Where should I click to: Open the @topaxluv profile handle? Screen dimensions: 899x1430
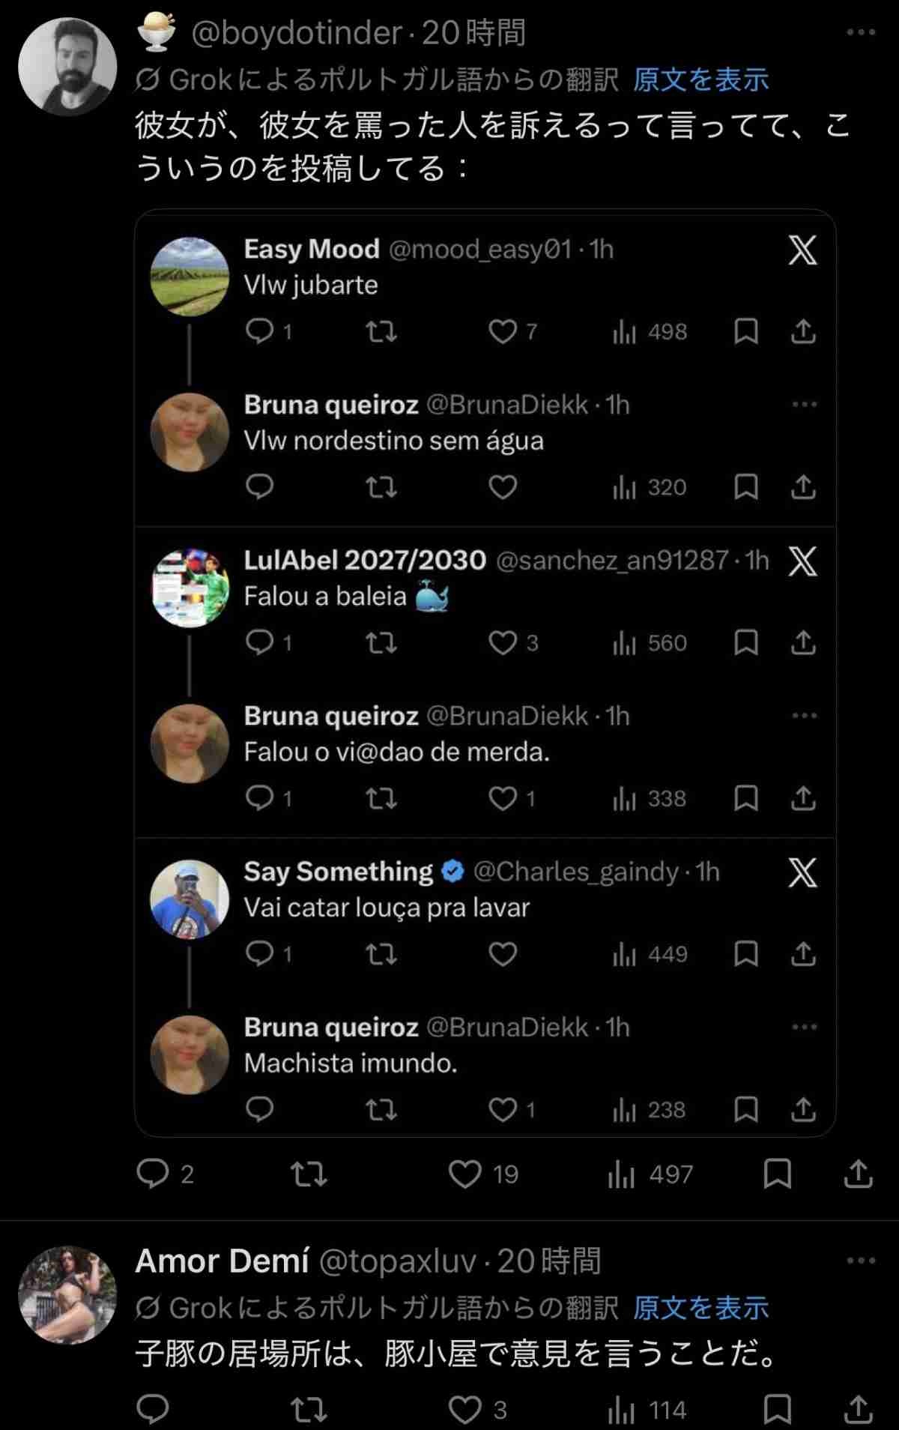tap(397, 1261)
